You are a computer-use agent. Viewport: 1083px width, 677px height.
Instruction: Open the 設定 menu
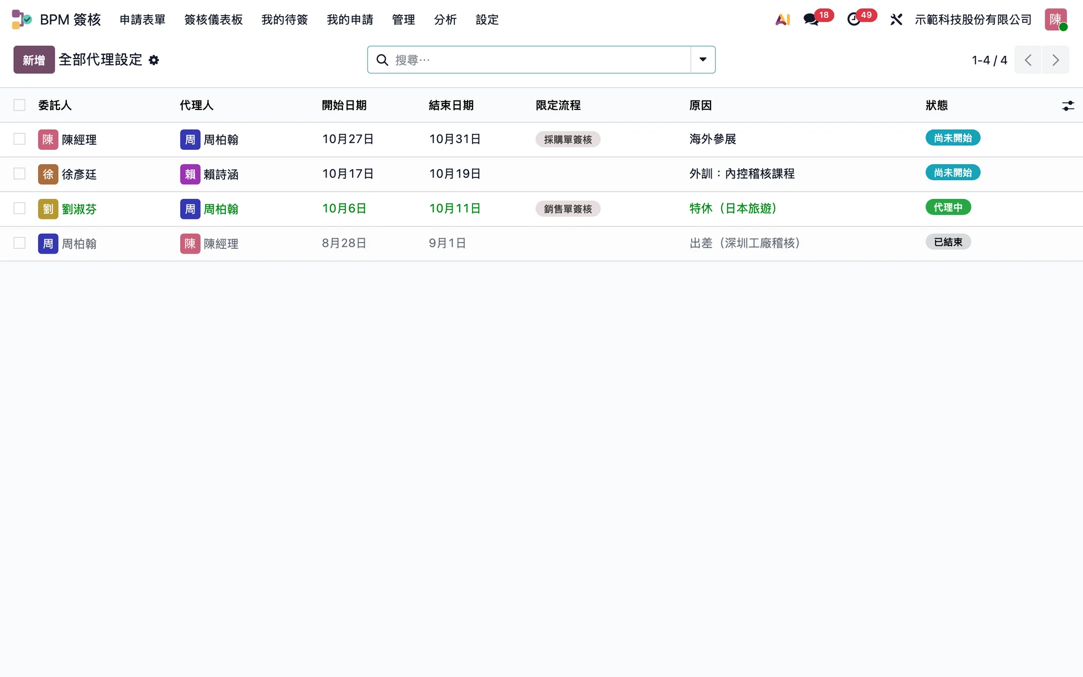pyautogui.click(x=487, y=19)
